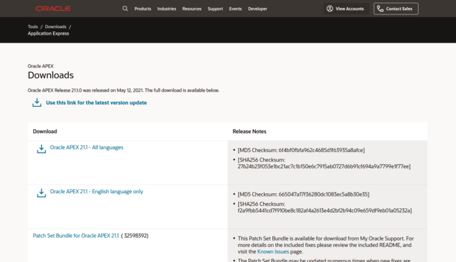Open Patch Set Bundle for Oracle APEX 21.1

click(x=76, y=236)
